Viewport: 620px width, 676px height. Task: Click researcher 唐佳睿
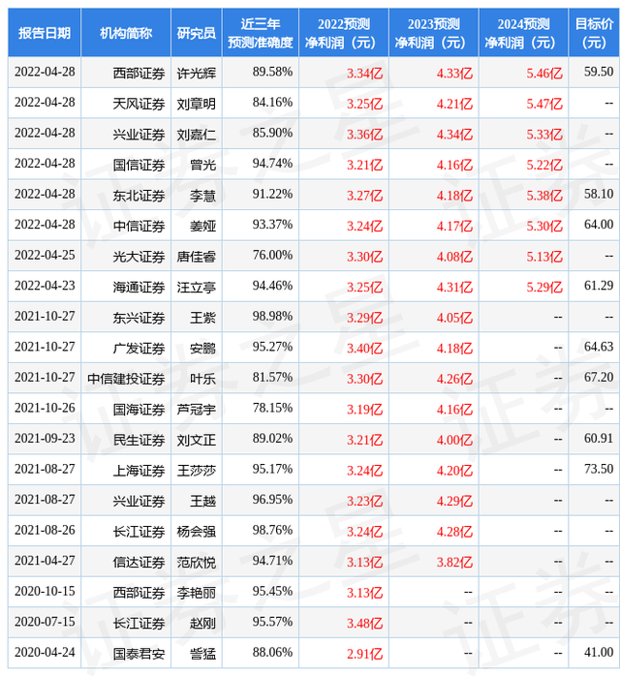[197, 257]
